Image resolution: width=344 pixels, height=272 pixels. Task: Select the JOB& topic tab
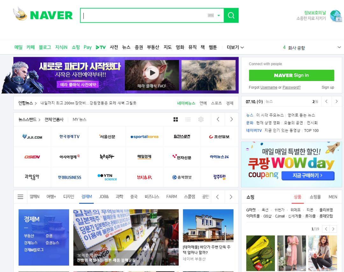pos(104,197)
